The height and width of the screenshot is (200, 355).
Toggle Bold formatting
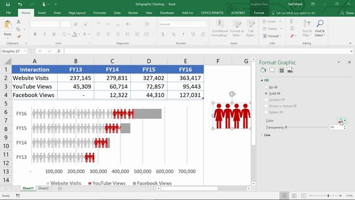tap(35, 34)
